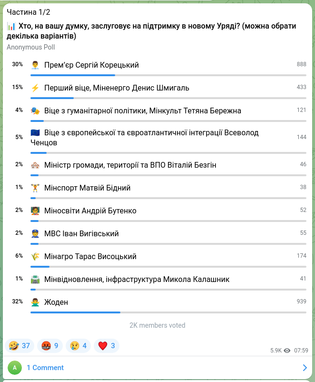Select option Мінагро Тарас Висоцький
This screenshot has width=315, height=382.
(x=157, y=259)
